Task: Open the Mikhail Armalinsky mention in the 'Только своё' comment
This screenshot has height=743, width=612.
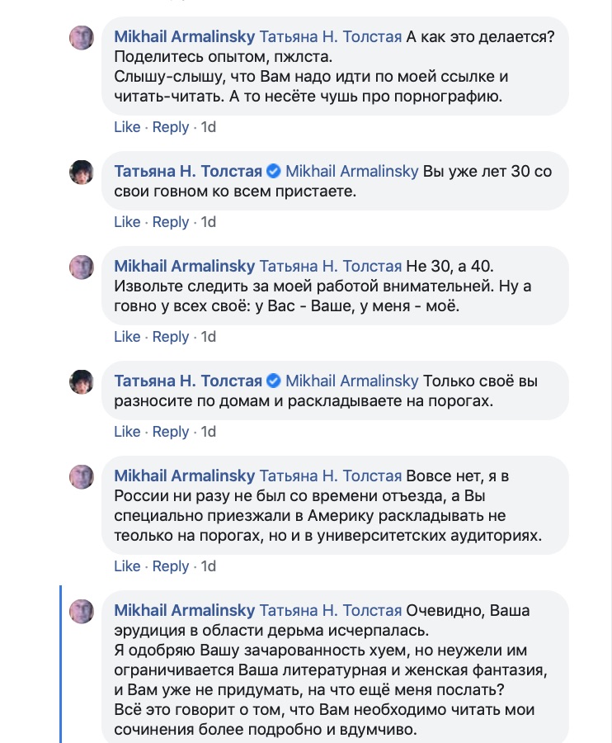Action: (351, 381)
